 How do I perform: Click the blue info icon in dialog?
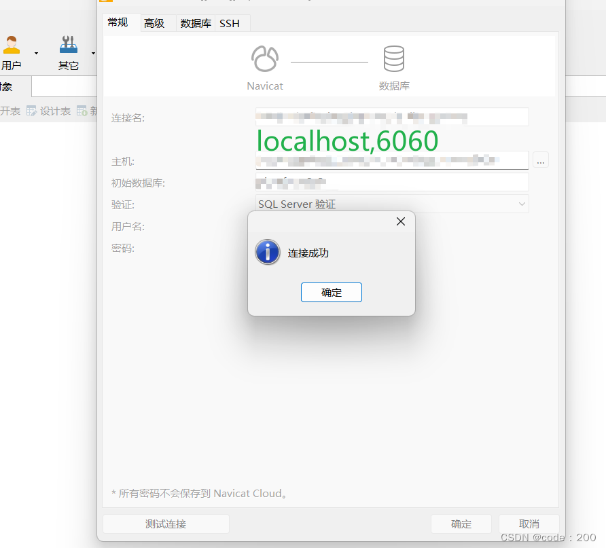pos(268,252)
